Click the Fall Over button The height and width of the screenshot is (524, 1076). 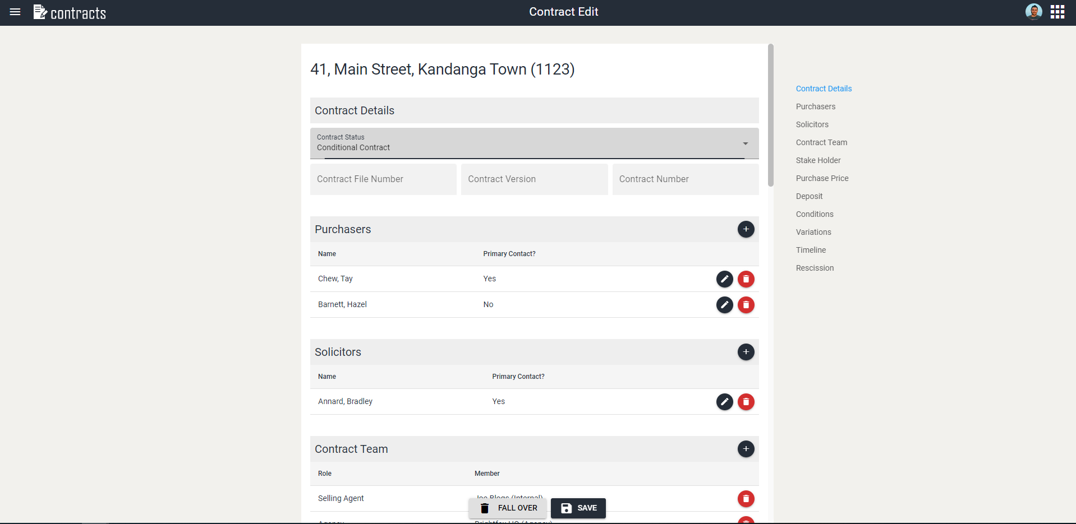tap(508, 508)
